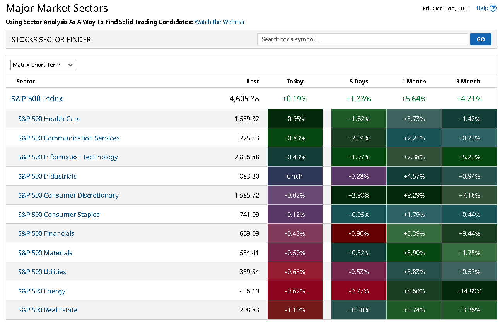Open the Watch the Webinar link
The image size is (500, 322).
(220, 22)
